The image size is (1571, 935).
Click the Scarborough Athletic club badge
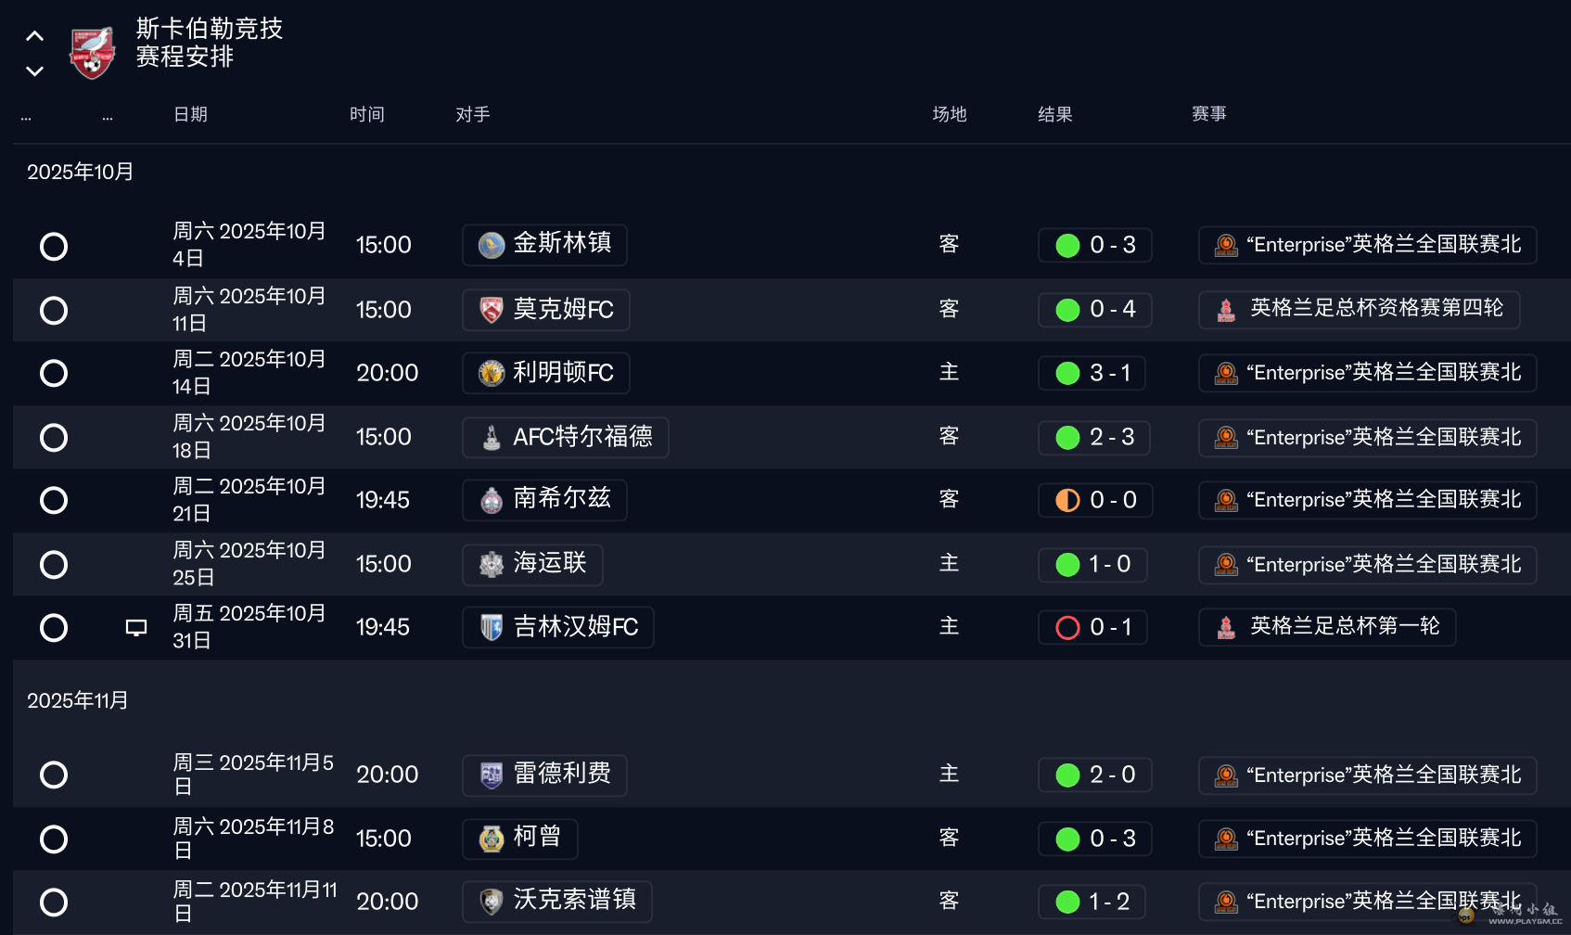coord(92,52)
